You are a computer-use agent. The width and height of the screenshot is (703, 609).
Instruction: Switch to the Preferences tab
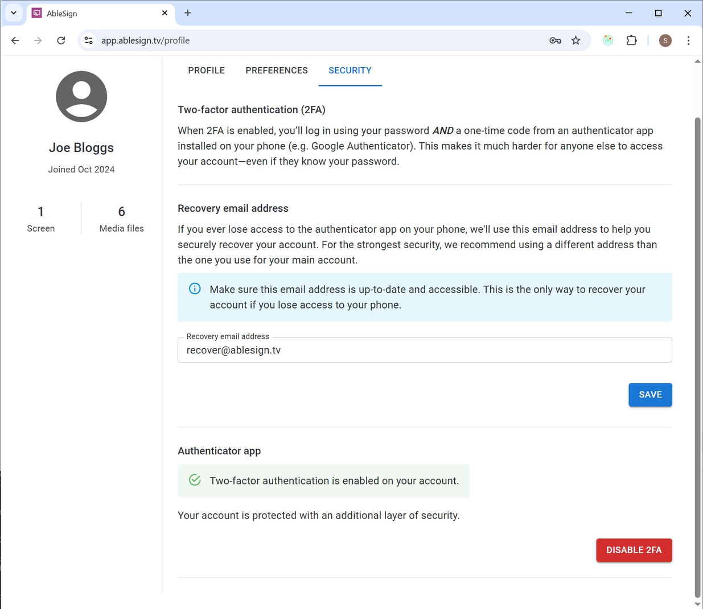coord(277,71)
